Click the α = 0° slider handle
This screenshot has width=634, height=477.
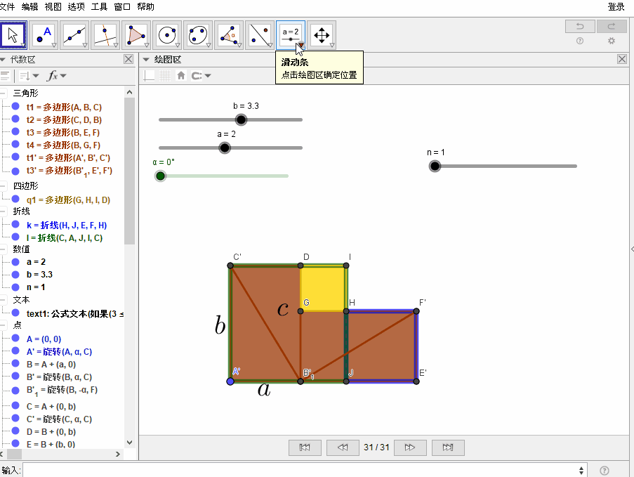[161, 176]
